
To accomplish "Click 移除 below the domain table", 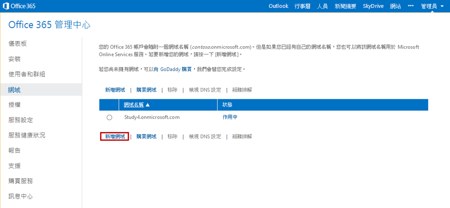I will [x=173, y=137].
